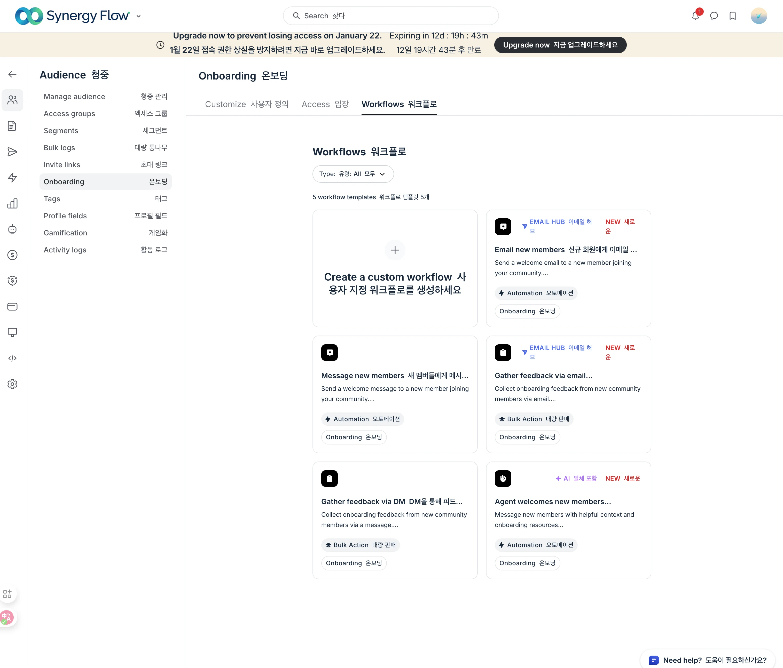This screenshot has height=668, width=783.
Task: Open the Need help? chat button
Action: (707, 660)
